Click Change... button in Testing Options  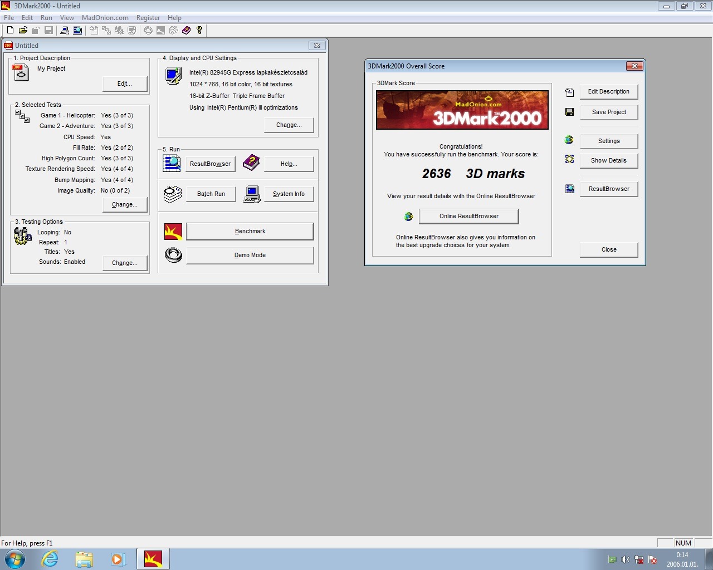click(125, 263)
